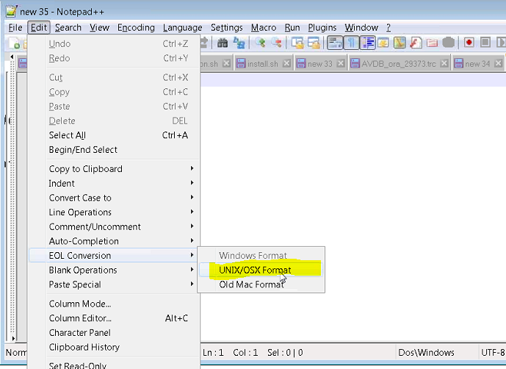Select Old Mac Format option
This screenshot has height=369, width=506.
click(251, 284)
